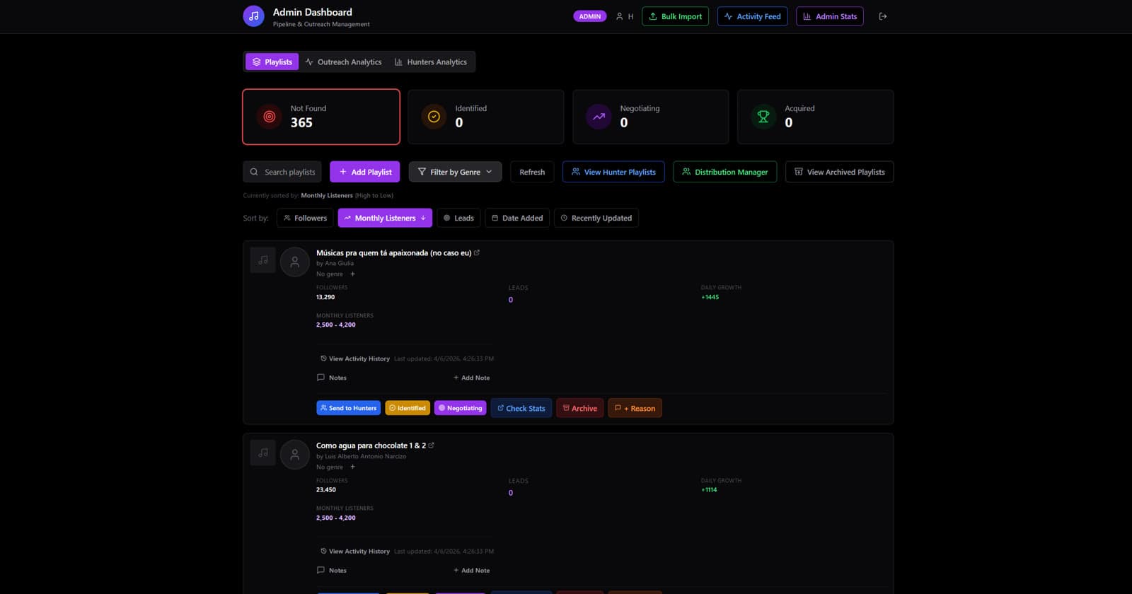
Task: Add Reason to Músicas pra quem playlist
Action: click(x=635, y=408)
